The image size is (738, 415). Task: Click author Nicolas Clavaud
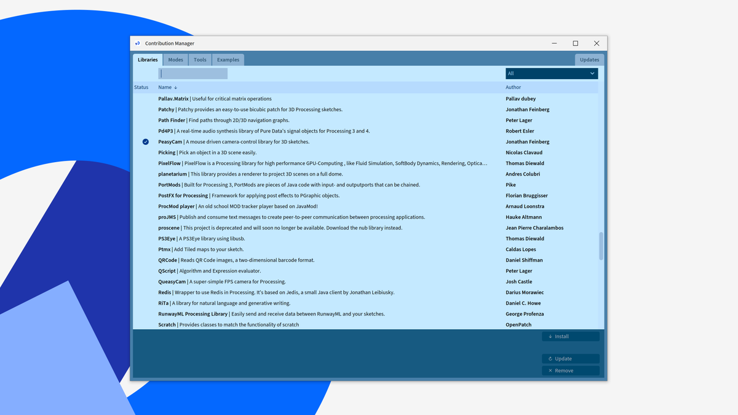point(524,152)
